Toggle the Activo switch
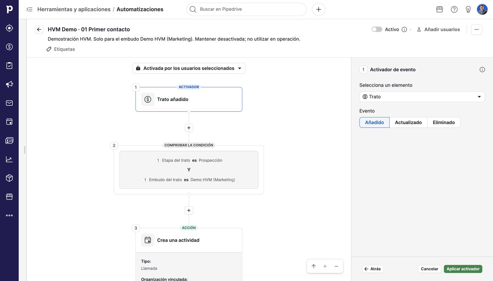 [x=377, y=29]
